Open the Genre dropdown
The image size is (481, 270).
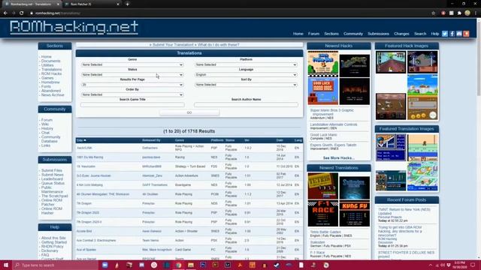(x=132, y=64)
